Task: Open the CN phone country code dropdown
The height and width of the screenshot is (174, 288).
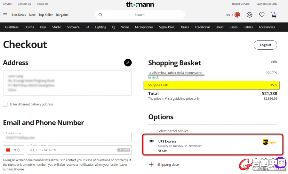Action: click(x=13, y=150)
